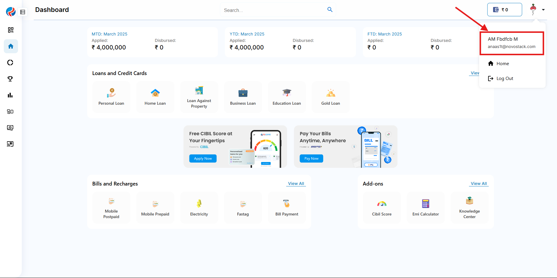The image size is (557, 278).
Task: Choose Home from the profile menu
Action: click(502, 64)
